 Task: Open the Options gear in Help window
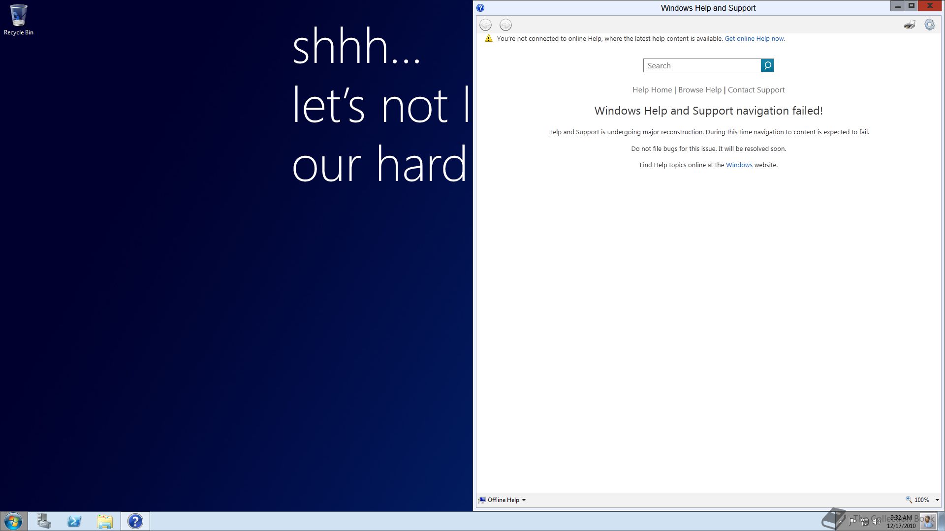click(929, 25)
